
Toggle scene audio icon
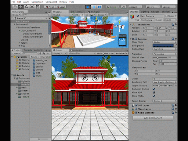coord(87,15)
